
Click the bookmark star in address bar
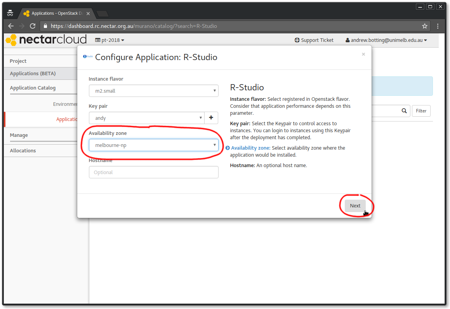pos(424,26)
